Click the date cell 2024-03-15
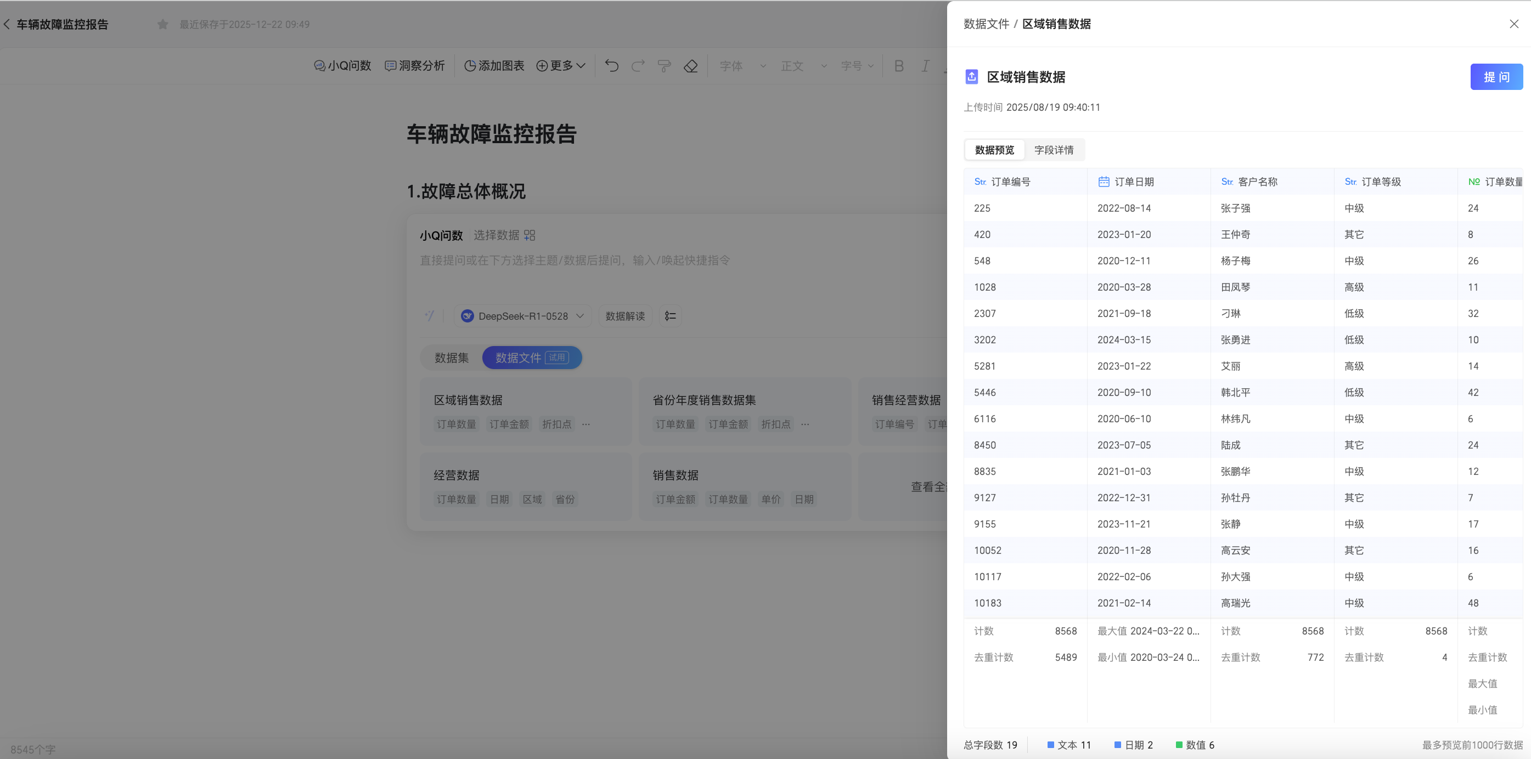The image size is (1531, 759). tap(1148, 339)
